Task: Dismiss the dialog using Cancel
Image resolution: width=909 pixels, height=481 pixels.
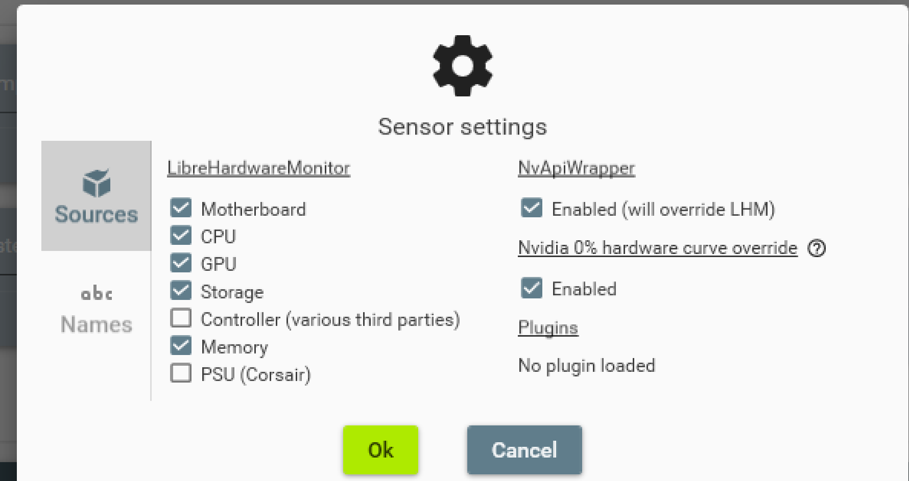Action: click(x=524, y=450)
